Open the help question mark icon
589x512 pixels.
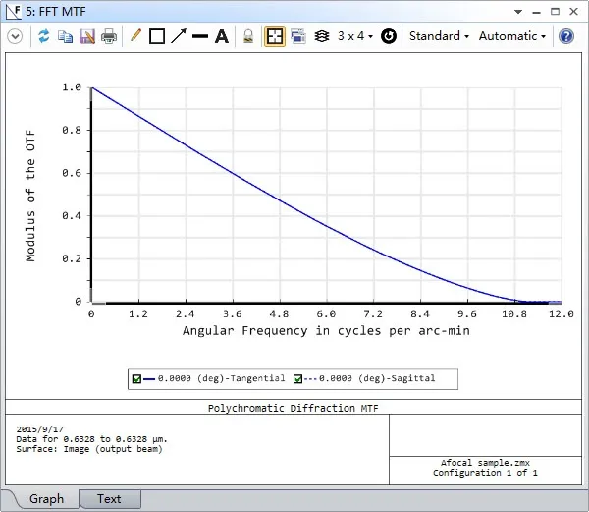pyautogui.click(x=566, y=36)
